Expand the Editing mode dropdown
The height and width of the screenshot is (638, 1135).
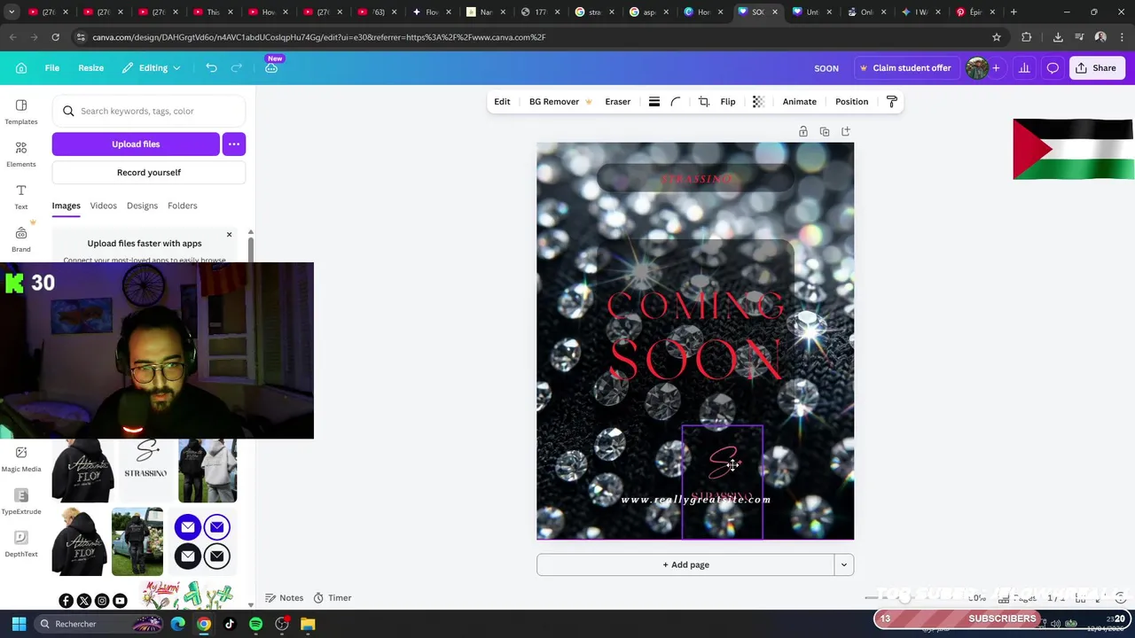tap(152, 68)
